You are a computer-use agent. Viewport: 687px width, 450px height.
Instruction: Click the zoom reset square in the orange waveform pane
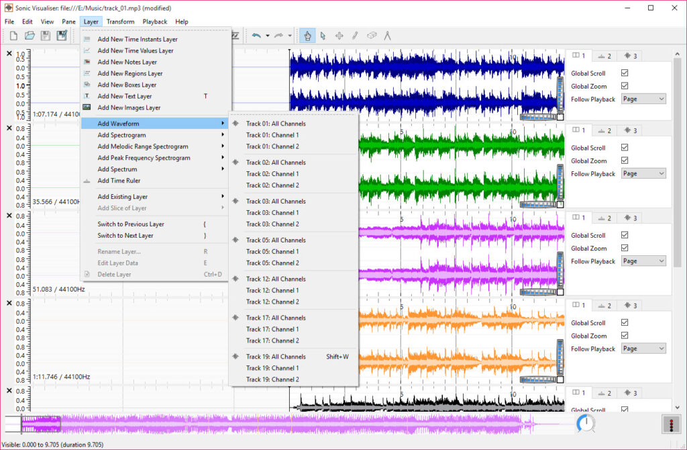tap(560, 379)
